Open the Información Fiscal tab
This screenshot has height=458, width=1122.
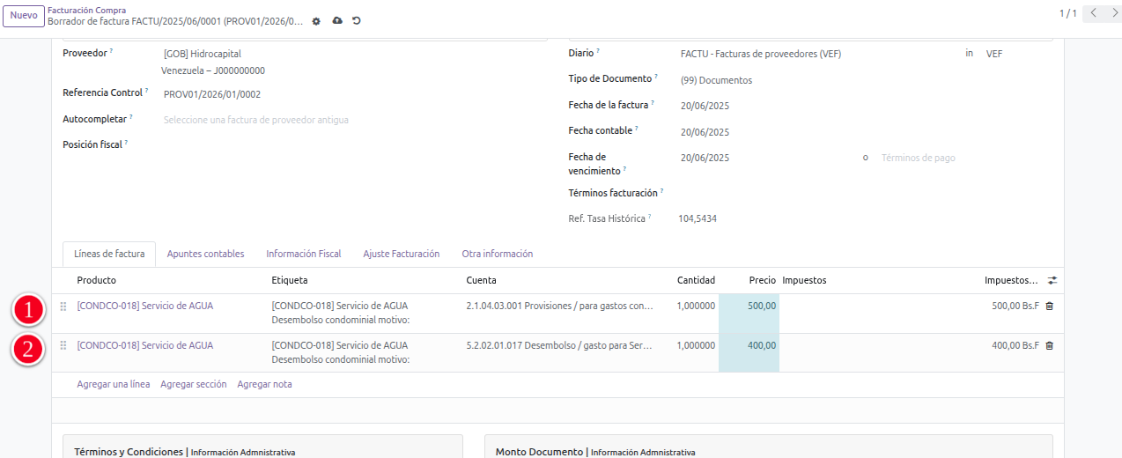click(x=304, y=254)
